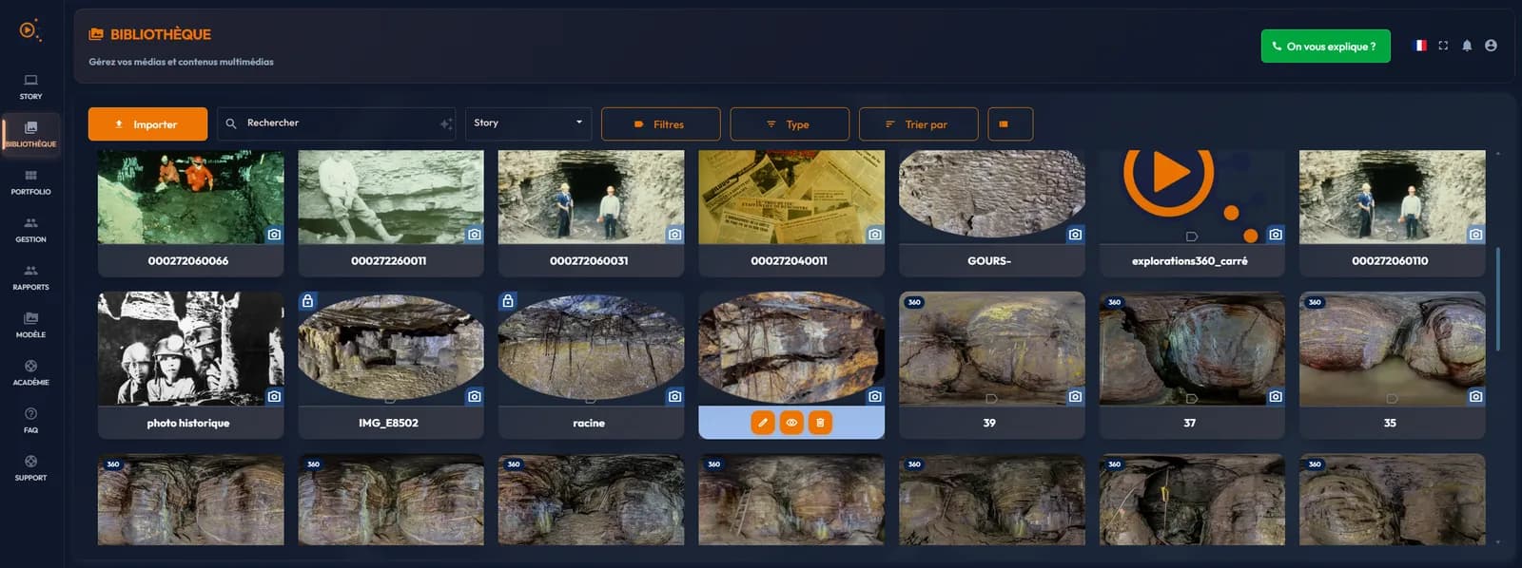Click the camera icon on GOURS- card
Screen dimensions: 1522x568
1075,234
